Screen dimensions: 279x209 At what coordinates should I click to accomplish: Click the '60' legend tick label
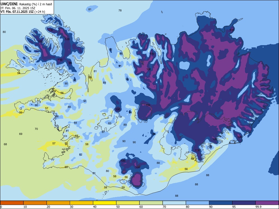[x=141, y=207]
